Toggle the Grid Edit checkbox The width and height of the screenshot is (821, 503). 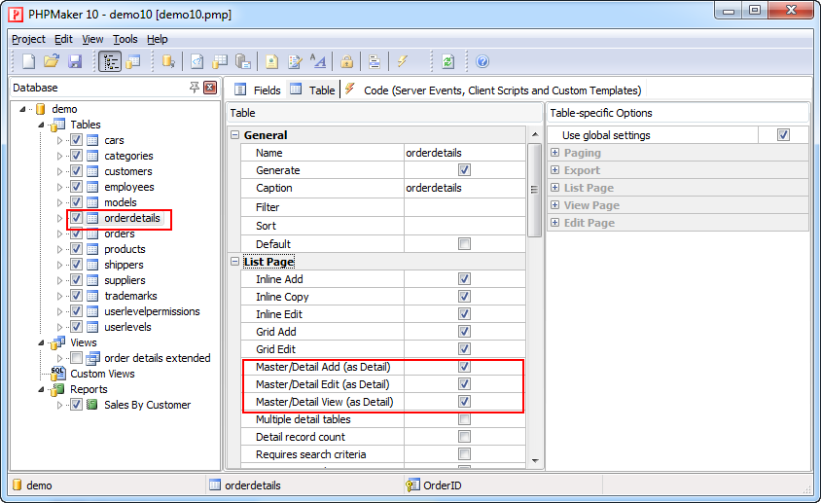[x=464, y=349]
